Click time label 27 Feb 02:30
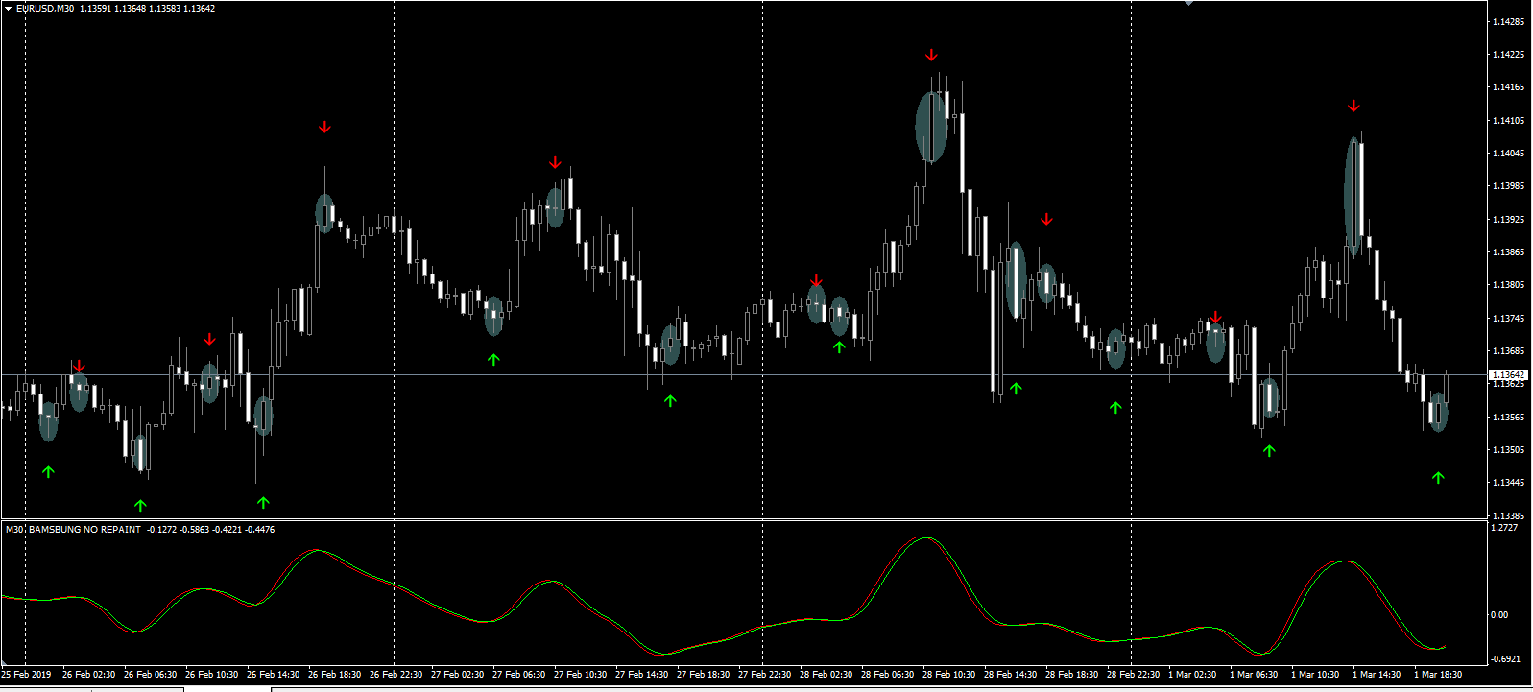The height and width of the screenshot is (692, 1533). coord(457,675)
